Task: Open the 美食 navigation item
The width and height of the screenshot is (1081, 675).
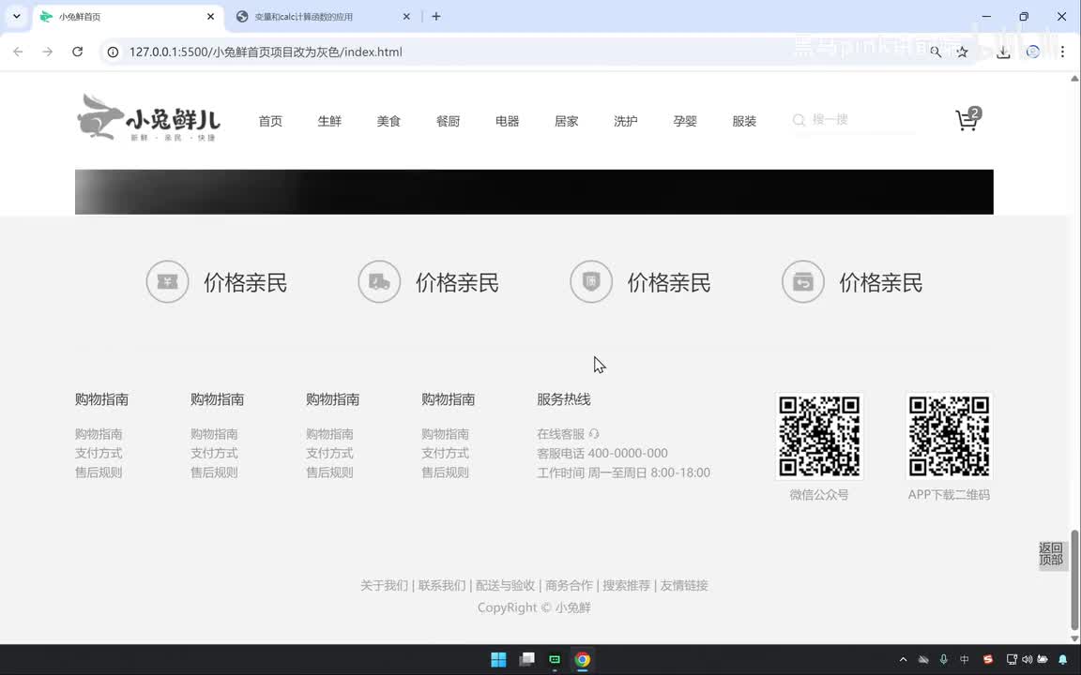Action: tap(388, 121)
